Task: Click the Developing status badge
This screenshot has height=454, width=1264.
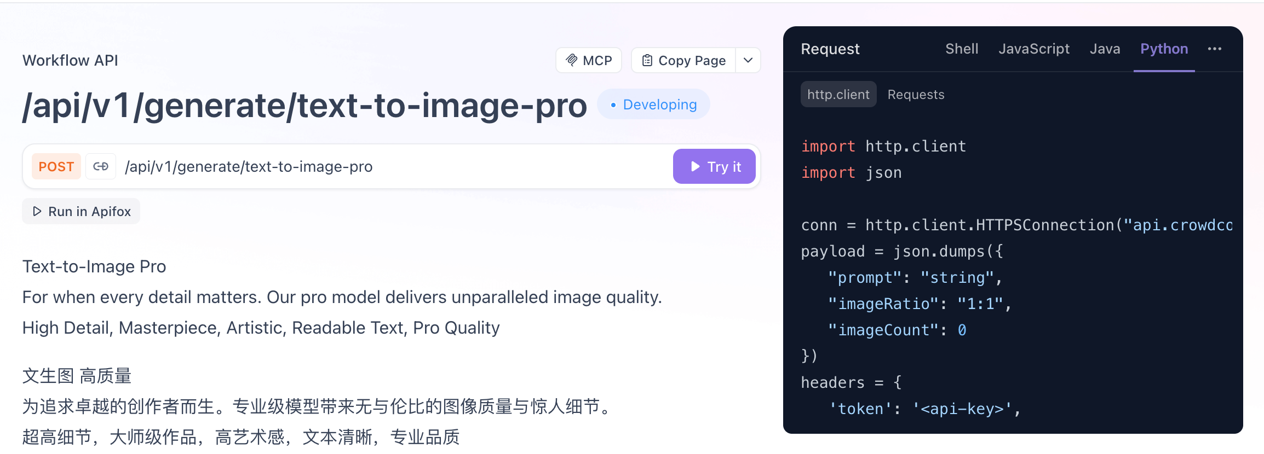Action: coord(654,104)
